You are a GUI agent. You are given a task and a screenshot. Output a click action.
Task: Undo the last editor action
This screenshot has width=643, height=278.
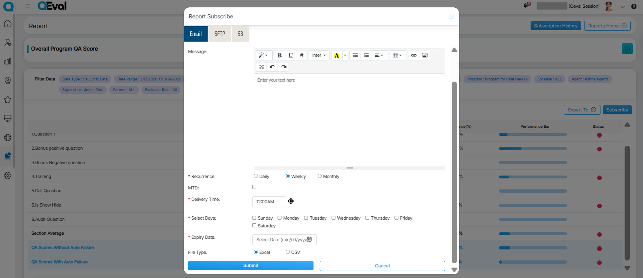pyautogui.click(x=272, y=67)
